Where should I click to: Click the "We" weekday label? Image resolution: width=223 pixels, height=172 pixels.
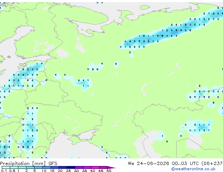131,164
